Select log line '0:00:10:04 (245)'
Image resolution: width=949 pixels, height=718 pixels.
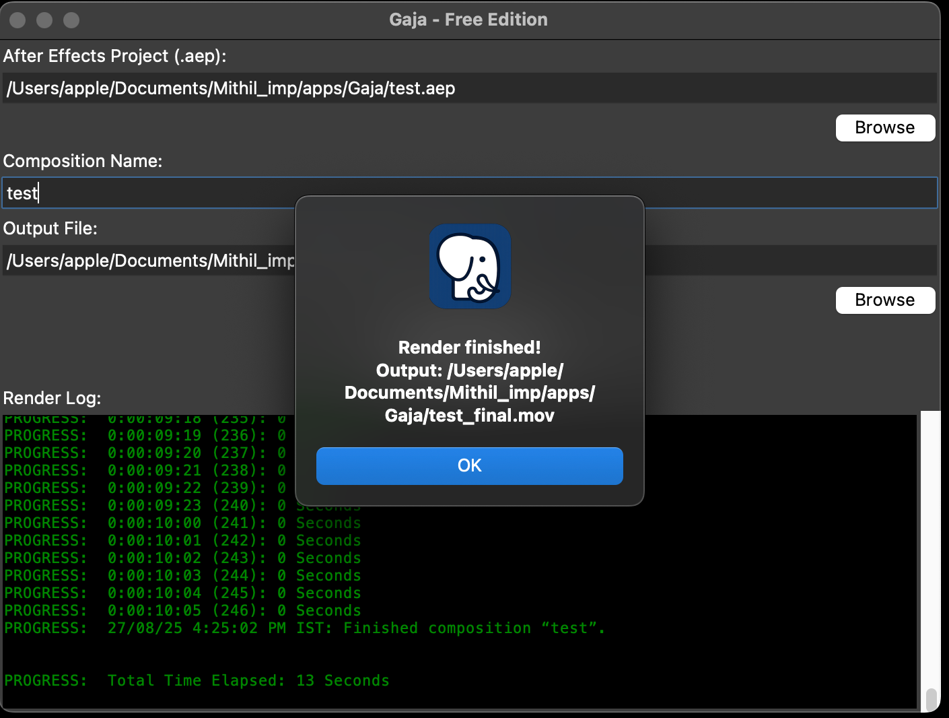pyautogui.click(x=182, y=593)
